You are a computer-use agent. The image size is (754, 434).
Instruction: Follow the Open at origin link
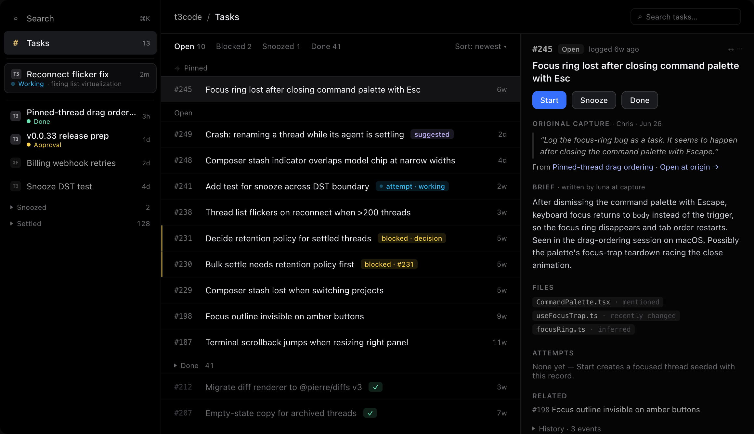689,167
